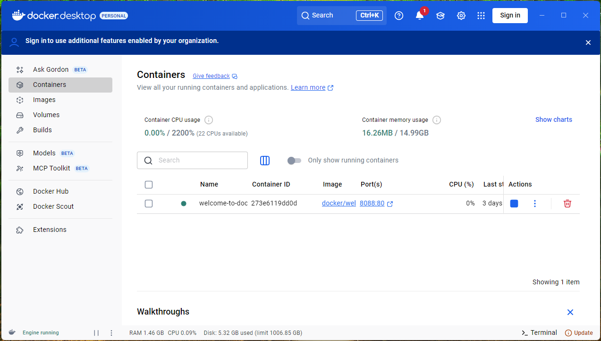Select the welcome-to-docker row checkbox
Viewport: 601px width, 341px height.
[x=149, y=204]
